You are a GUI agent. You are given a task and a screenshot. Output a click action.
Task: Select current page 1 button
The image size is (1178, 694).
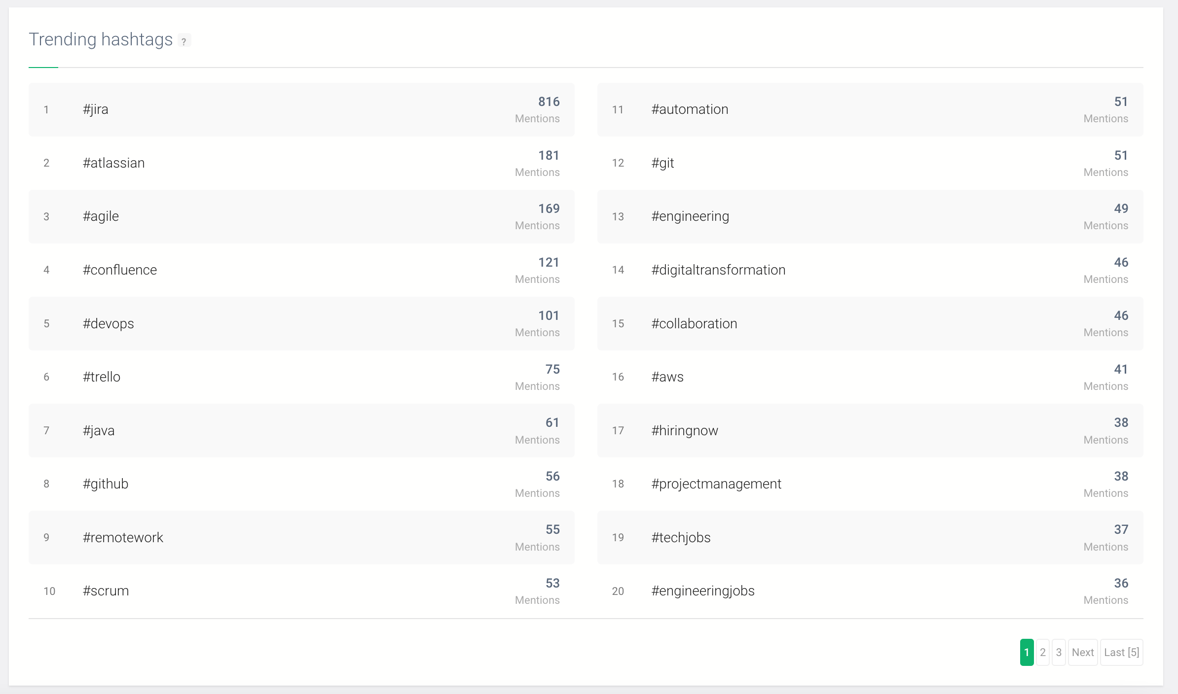(1027, 652)
